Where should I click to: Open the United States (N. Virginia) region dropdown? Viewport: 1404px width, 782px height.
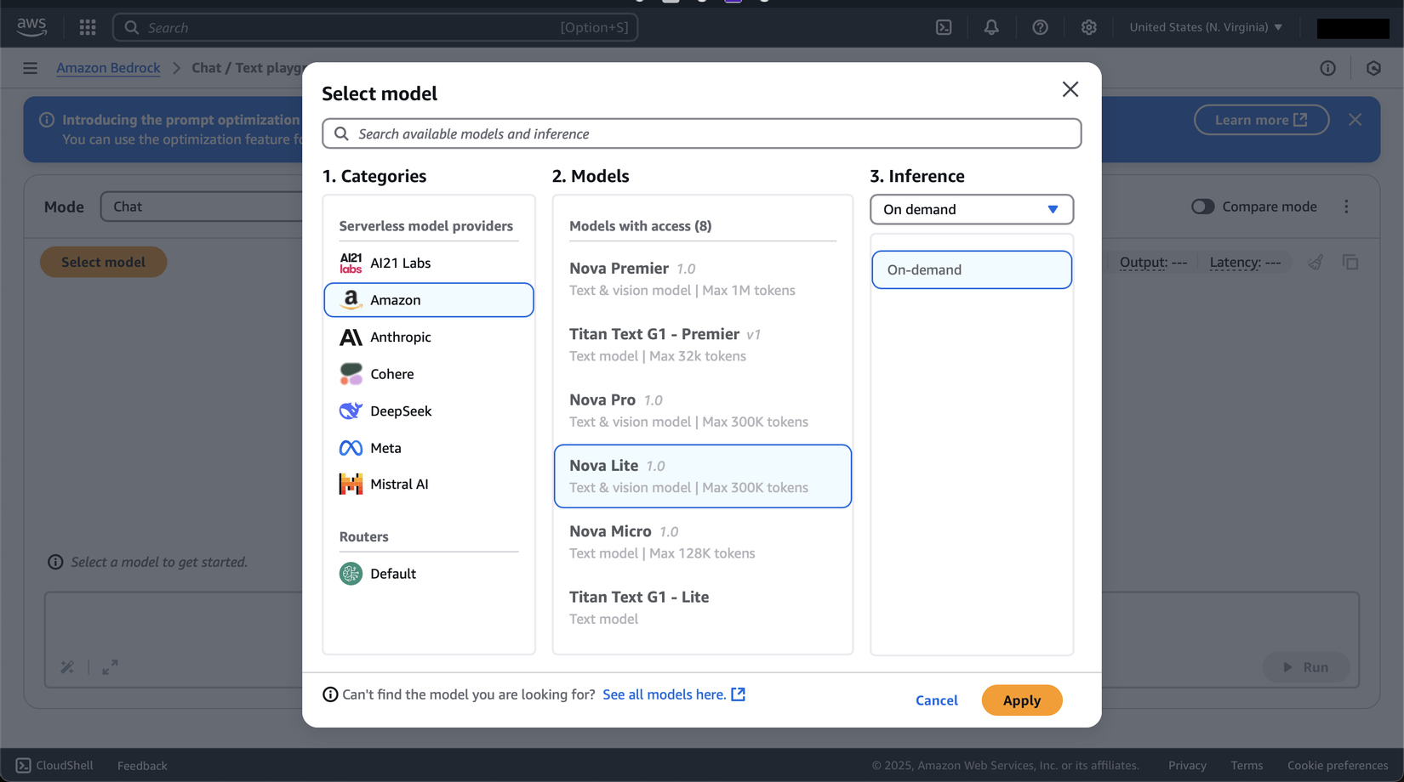(x=1206, y=27)
